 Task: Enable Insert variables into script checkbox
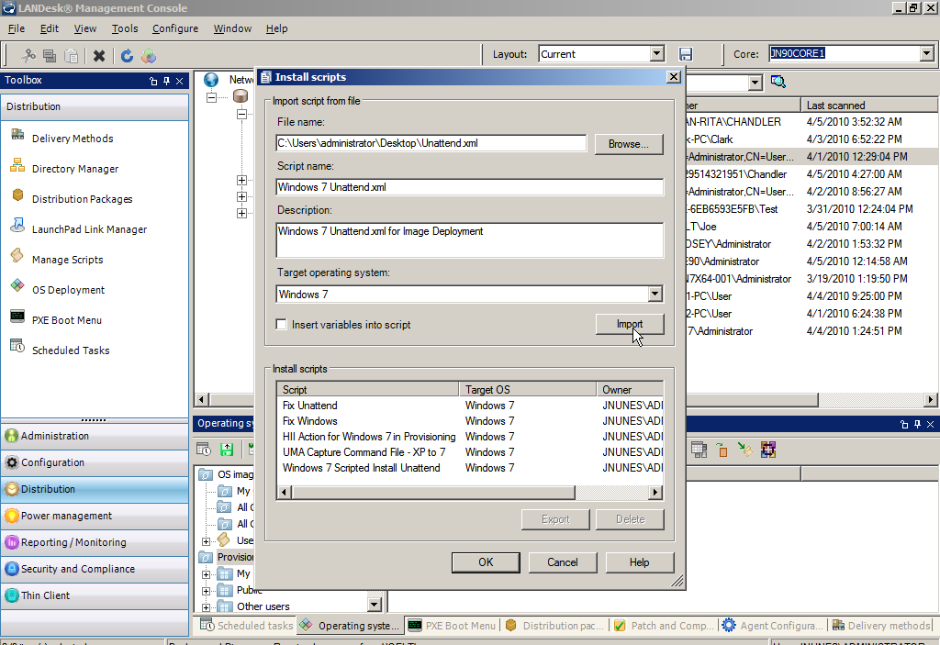click(283, 325)
